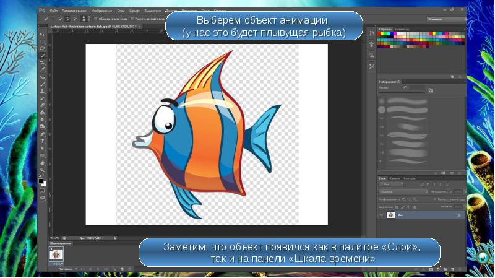Select the Zoom tool
The height and width of the screenshot is (278, 495).
coord(42,170)
